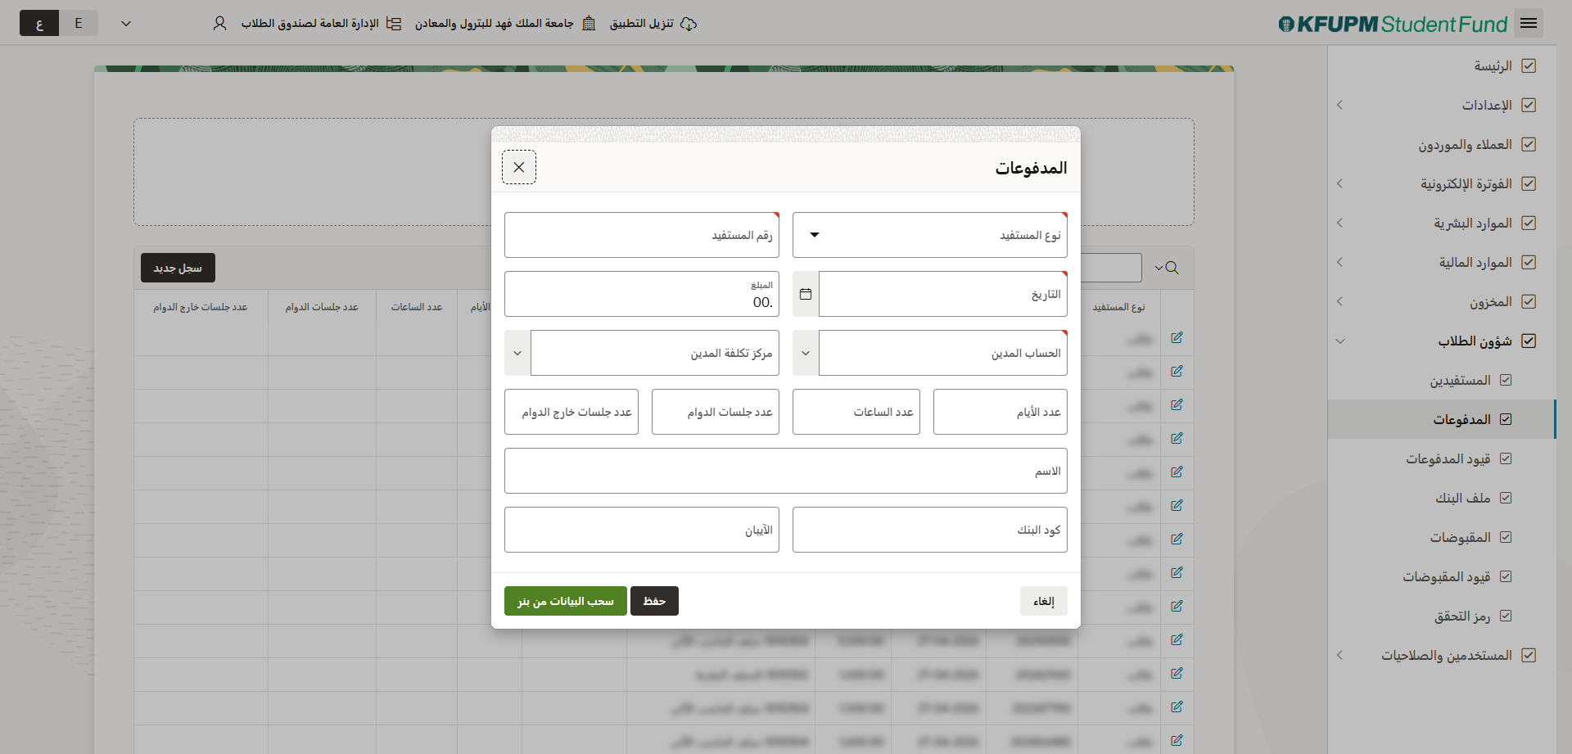Screen dimensions: 1572x754
Task: Click the الاسم name field
Action: pos(786,471)
